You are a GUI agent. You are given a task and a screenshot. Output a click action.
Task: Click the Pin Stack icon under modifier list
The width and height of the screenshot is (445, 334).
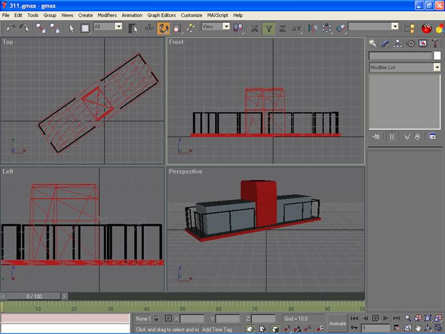tap(375, 137)
